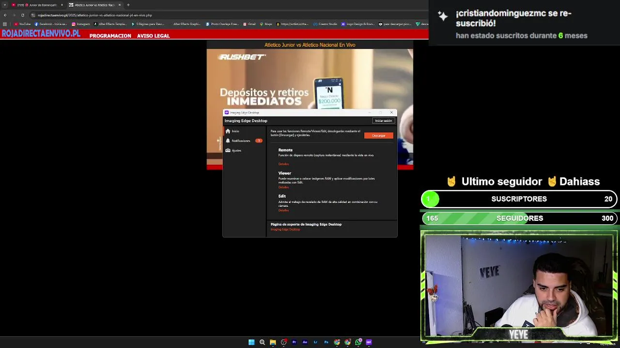The height and width of the screenshot is (348, 620).
Task: Switch to second Chrome icon on taskbar
Action: (x=347, y=342)
